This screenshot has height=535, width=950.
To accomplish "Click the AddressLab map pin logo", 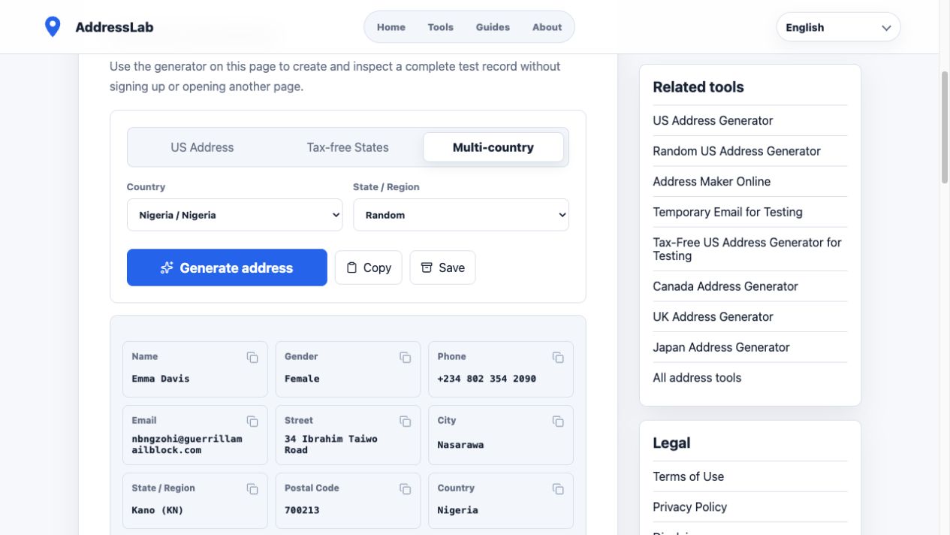I will coord(53,27).
